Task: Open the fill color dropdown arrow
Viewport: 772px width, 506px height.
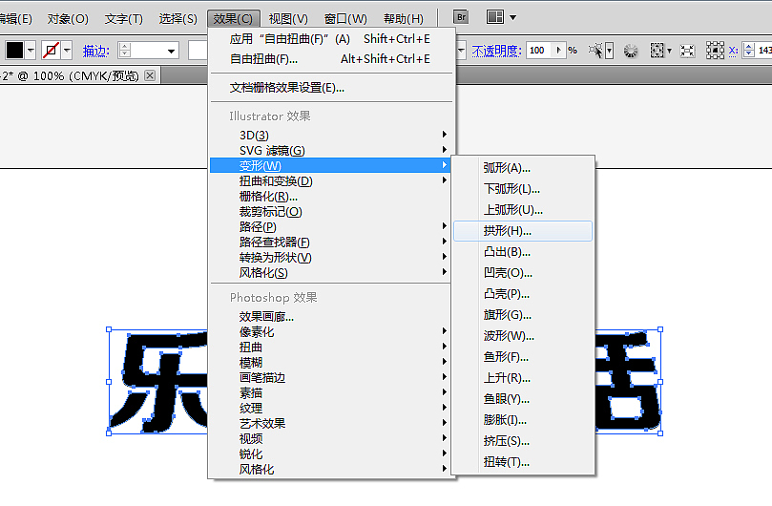Action: 31,50
